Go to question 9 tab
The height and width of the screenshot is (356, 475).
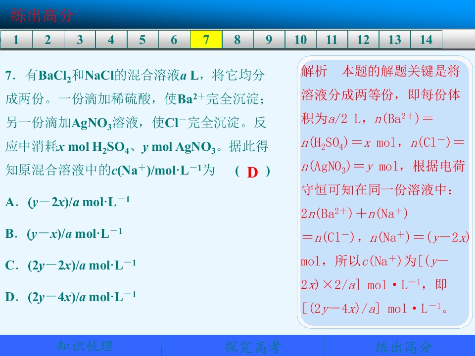(269, 40)
